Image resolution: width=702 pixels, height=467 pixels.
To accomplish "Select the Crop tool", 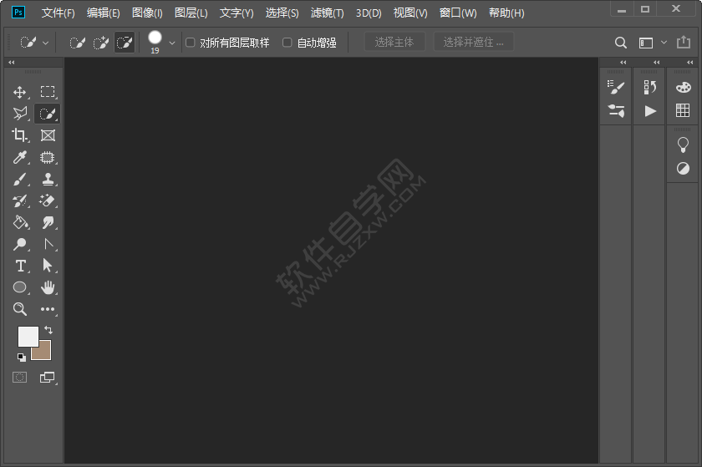I will pyautogui.click(x=20, y=135).
